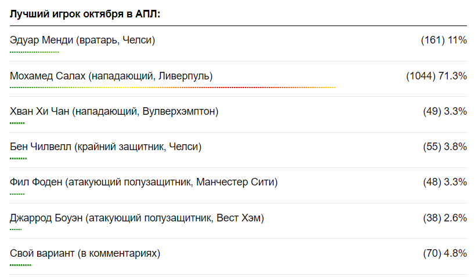This screenshot has width=475, height=277.
Task: Click the (38) 2.6% vote result
Action: [x=445, y=218]
